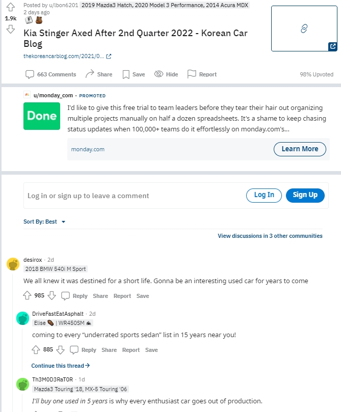Open the Sort By: Best dropdown
341x412 pixels.
[44, 222]
